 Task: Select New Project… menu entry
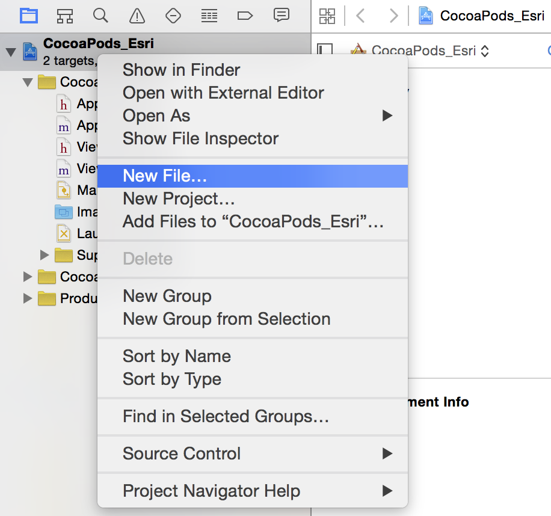click(253, 199)
